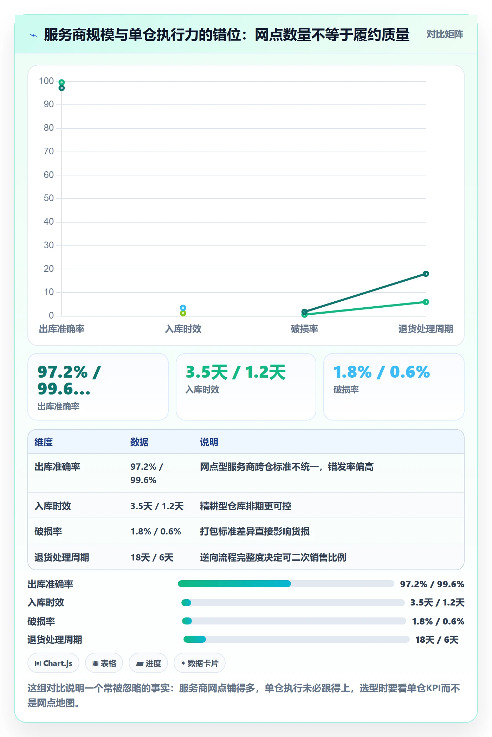Viewport: 492px width, 737px height.
Task: Click the 入库时效 progress bar
Action: [x=293, y=603]
